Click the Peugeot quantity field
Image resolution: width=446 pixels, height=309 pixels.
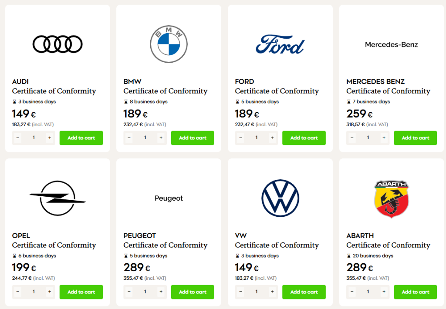145,292
